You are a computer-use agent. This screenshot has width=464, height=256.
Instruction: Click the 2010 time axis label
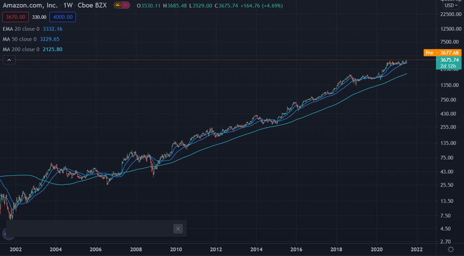tap(176, 249)
